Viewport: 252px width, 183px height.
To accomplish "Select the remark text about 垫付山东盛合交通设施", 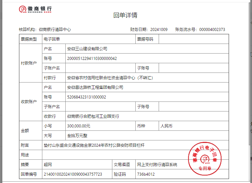I will (x=94, y=145).
